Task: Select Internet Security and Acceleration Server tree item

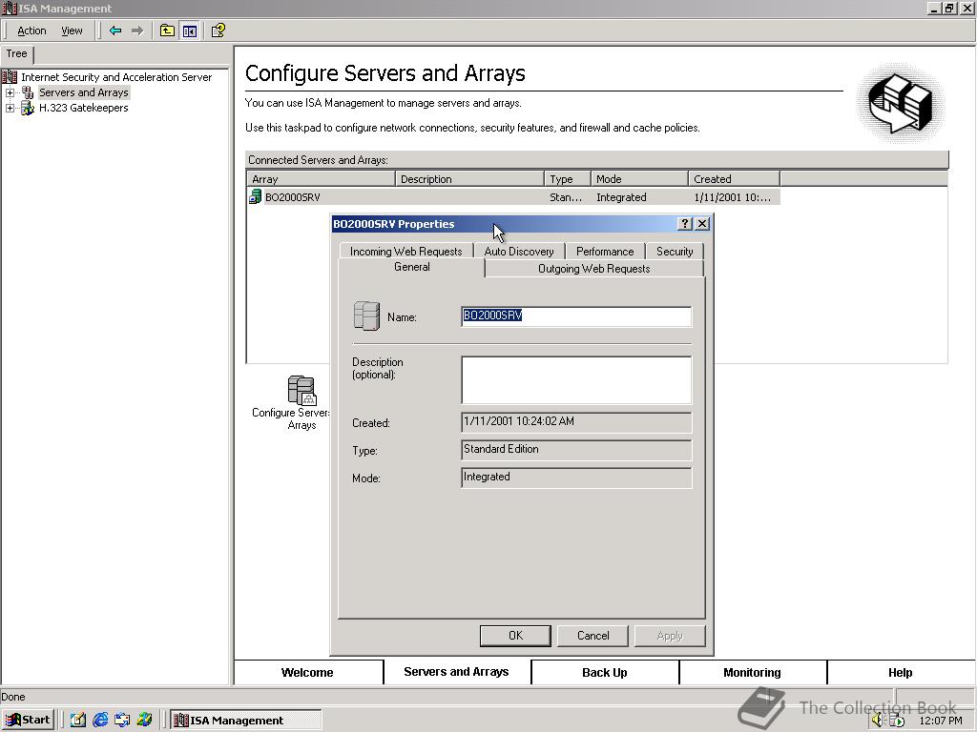Action: (116, 77)
